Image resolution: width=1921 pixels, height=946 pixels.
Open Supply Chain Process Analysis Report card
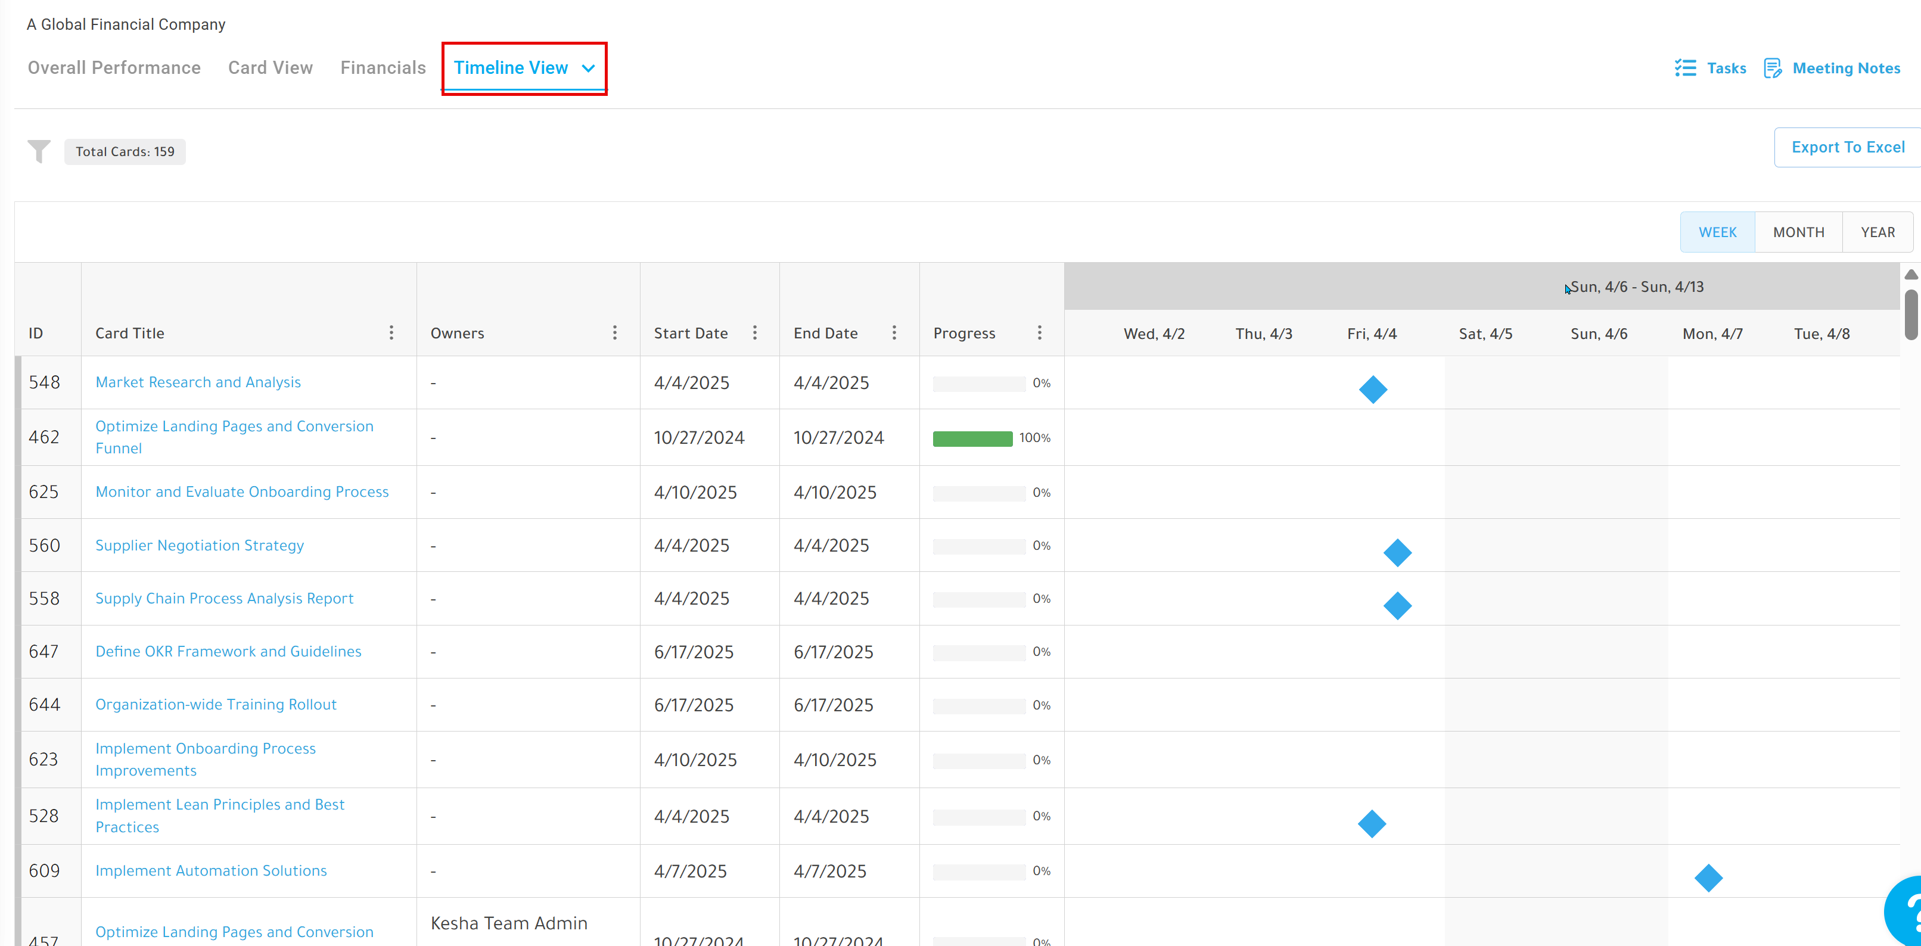click(x=225, y=598)
